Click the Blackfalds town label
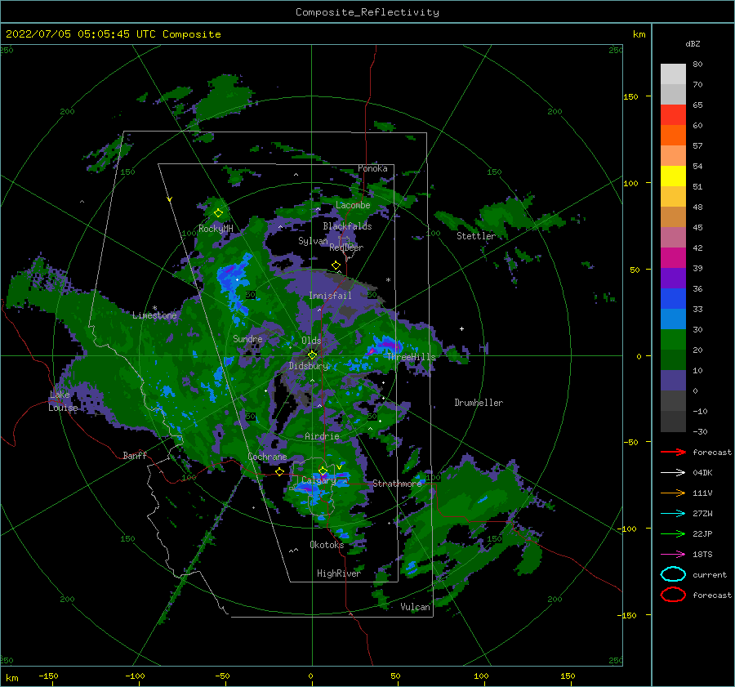735x687 pixels. (x=347, y=226)
